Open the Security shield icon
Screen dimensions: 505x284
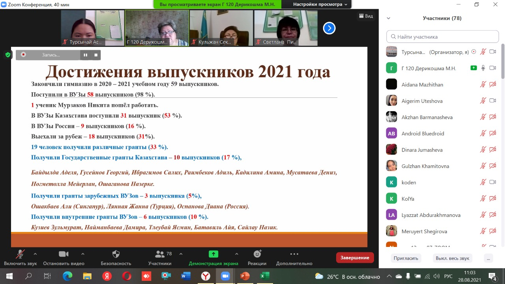click(116, 254)
